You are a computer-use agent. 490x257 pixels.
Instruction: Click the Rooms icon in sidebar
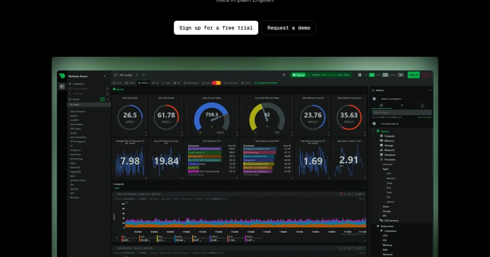(x=70, y=99)
